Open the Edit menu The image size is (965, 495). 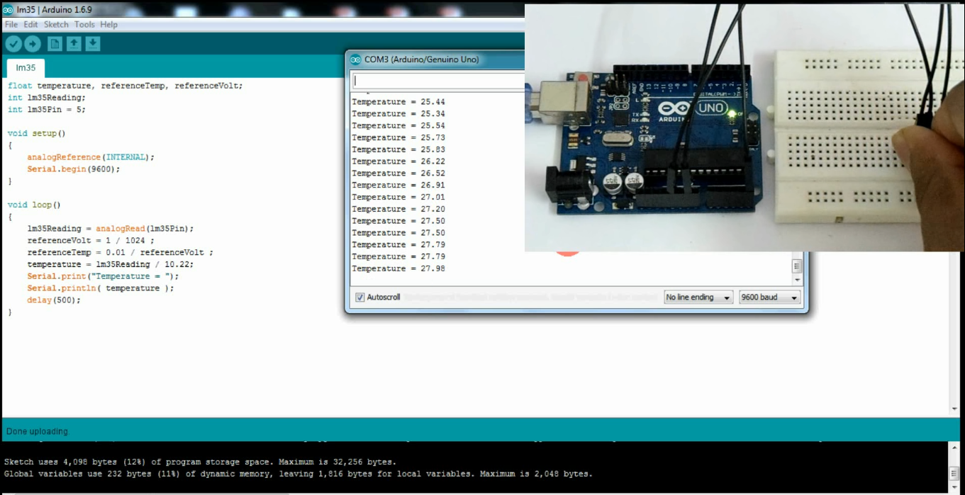point(30,24)
